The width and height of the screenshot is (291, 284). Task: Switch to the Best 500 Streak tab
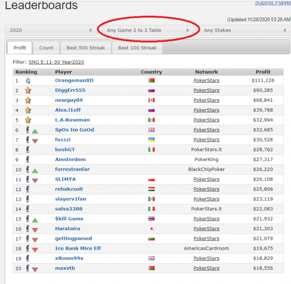(x=86, y=48)
